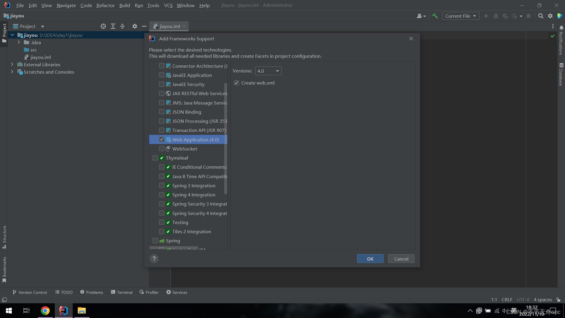Open File Explorer from the taskbar
565x318 pixels.
(82, 311)
